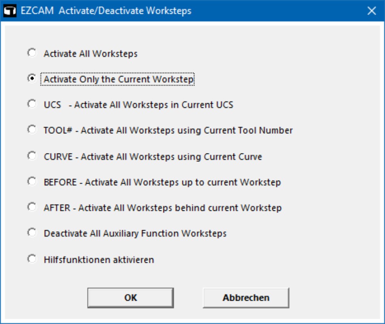Click the BEFORE option label text
The image size is (385, 324).
click(x=162, y=182)
